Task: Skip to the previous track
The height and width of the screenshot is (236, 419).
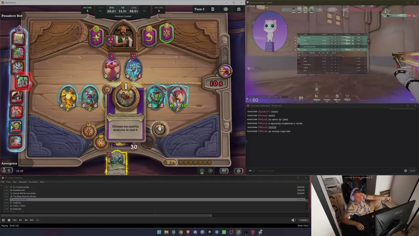Action: [x=15, y=220]
